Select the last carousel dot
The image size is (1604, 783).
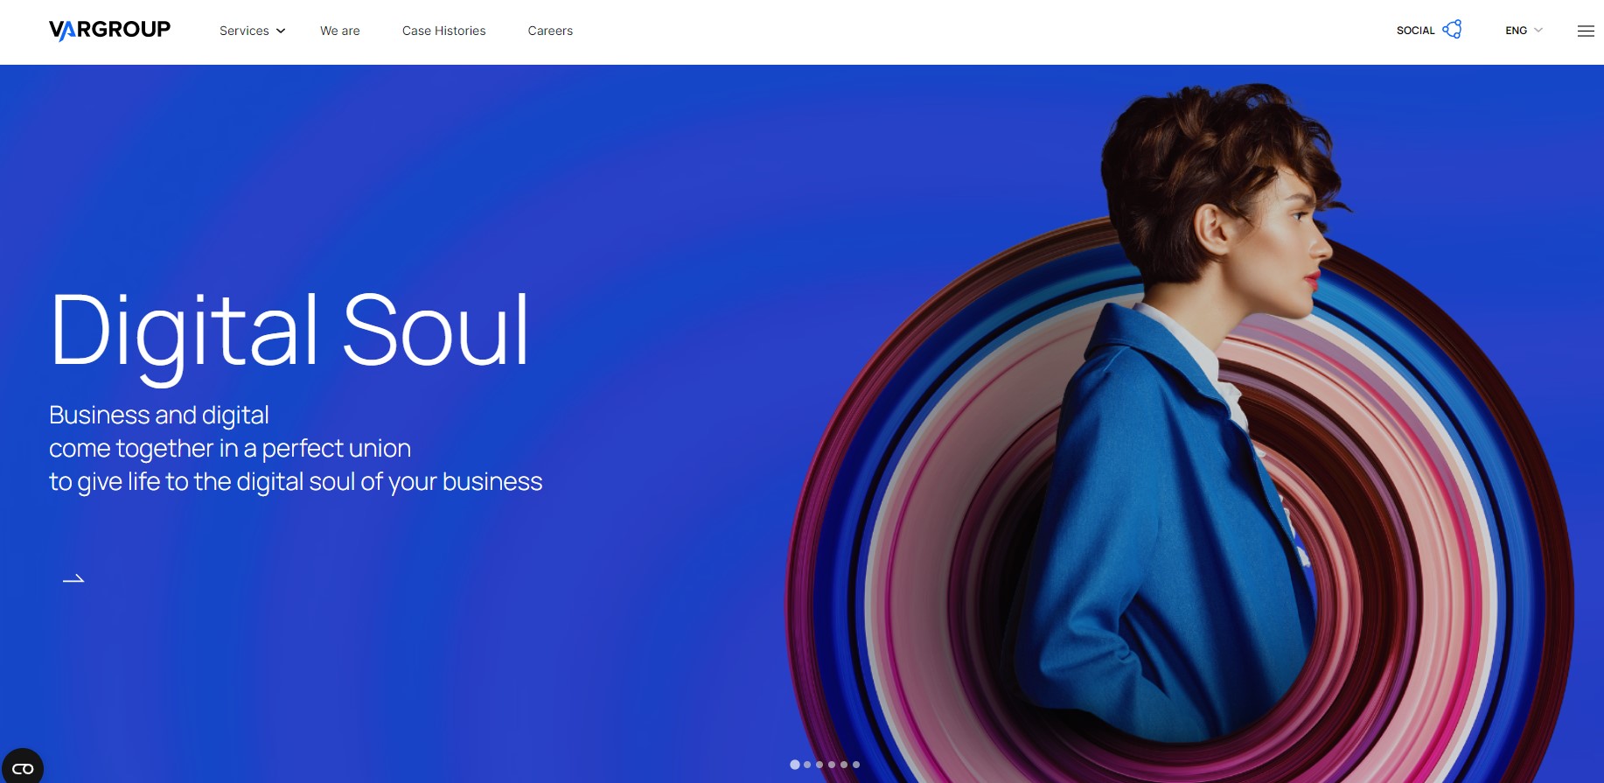pos(856,765)
